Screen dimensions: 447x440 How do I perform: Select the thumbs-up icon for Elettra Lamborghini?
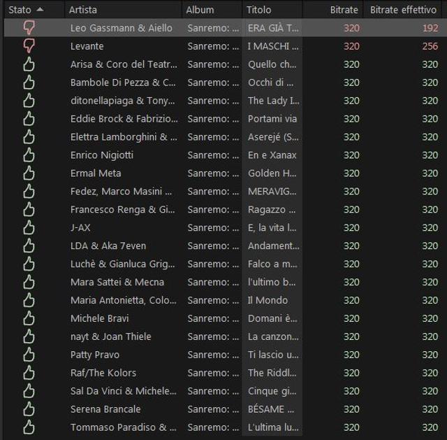[29, 137]
